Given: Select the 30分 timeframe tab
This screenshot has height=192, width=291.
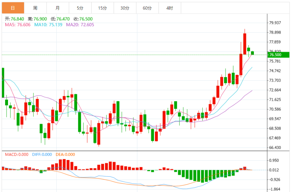Looking at the screenshot, I should pyautogui.click(x=125, y=8).
